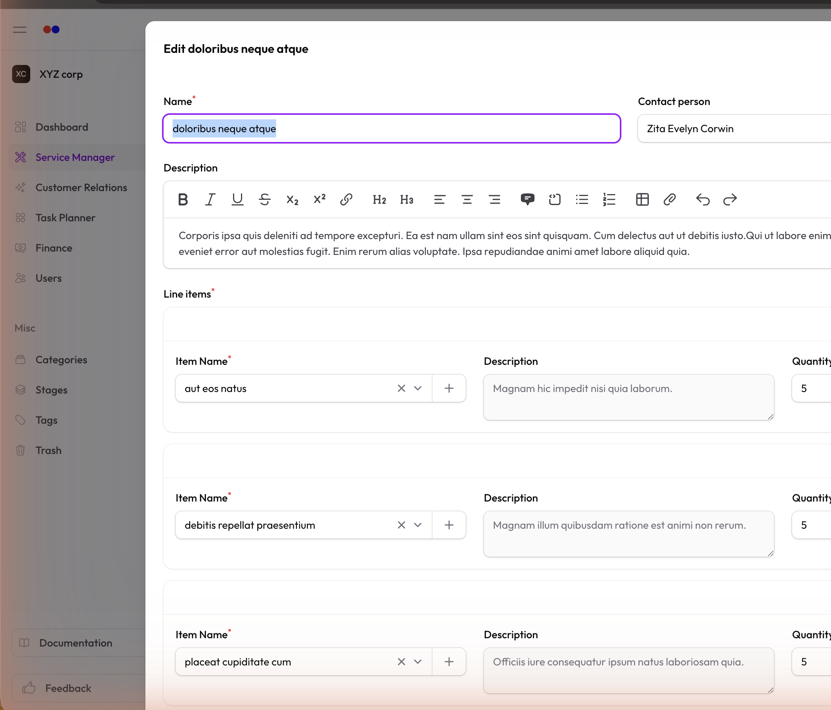This screenshot has height=710, width=831.
Task: Expand 'placeat cupiditate cum' item dropdown
Action: coord(418,662)
